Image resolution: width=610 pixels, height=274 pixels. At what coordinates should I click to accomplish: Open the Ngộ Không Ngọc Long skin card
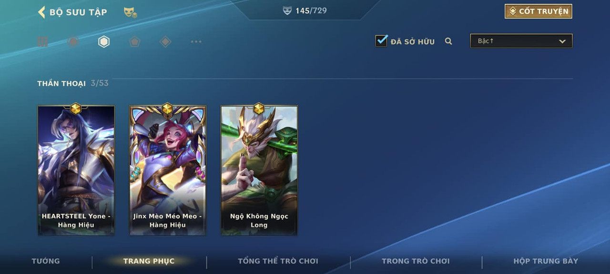click(x=259, y=170)
